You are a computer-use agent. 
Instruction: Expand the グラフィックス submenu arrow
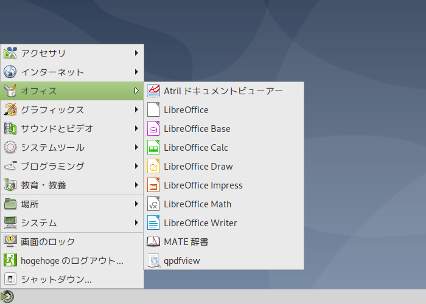tap(136, 109)
